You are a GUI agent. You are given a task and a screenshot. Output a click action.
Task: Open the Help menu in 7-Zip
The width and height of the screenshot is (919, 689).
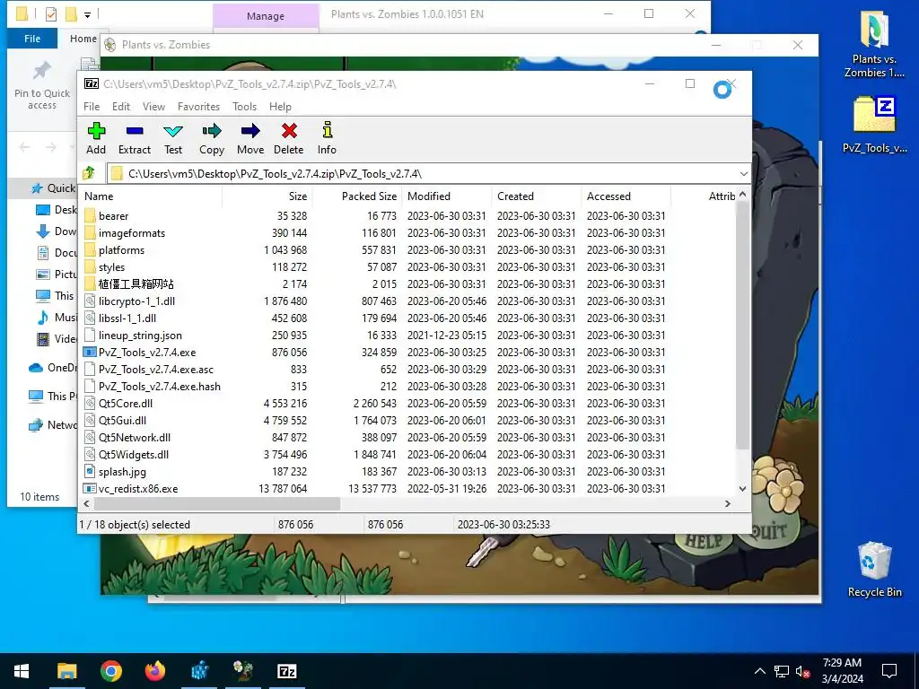pyautogui.click(x=280, y=107)
